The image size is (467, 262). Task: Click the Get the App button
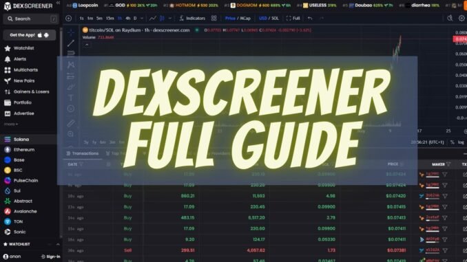click(29, 35)
